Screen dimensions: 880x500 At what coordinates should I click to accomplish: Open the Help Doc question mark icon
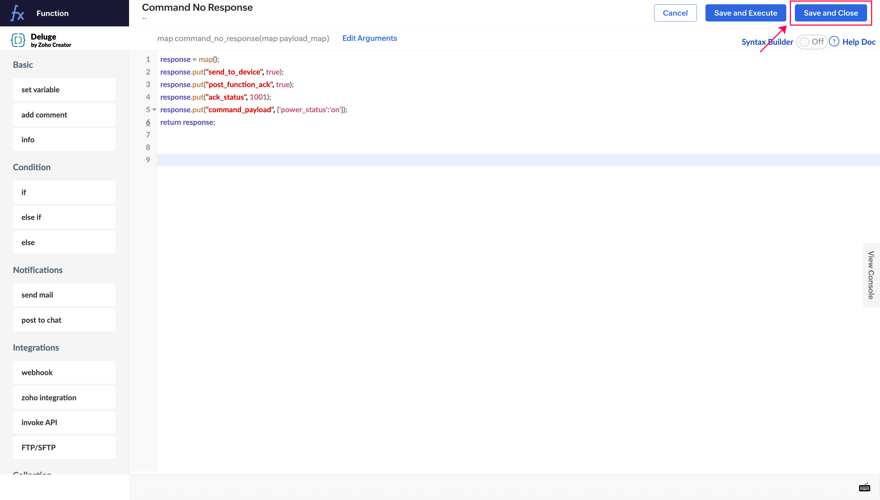pyautogui.click(x=834, y=41)
